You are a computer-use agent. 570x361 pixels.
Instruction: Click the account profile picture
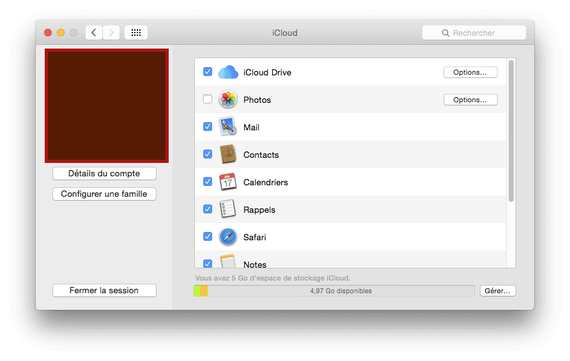coord(107,106)
